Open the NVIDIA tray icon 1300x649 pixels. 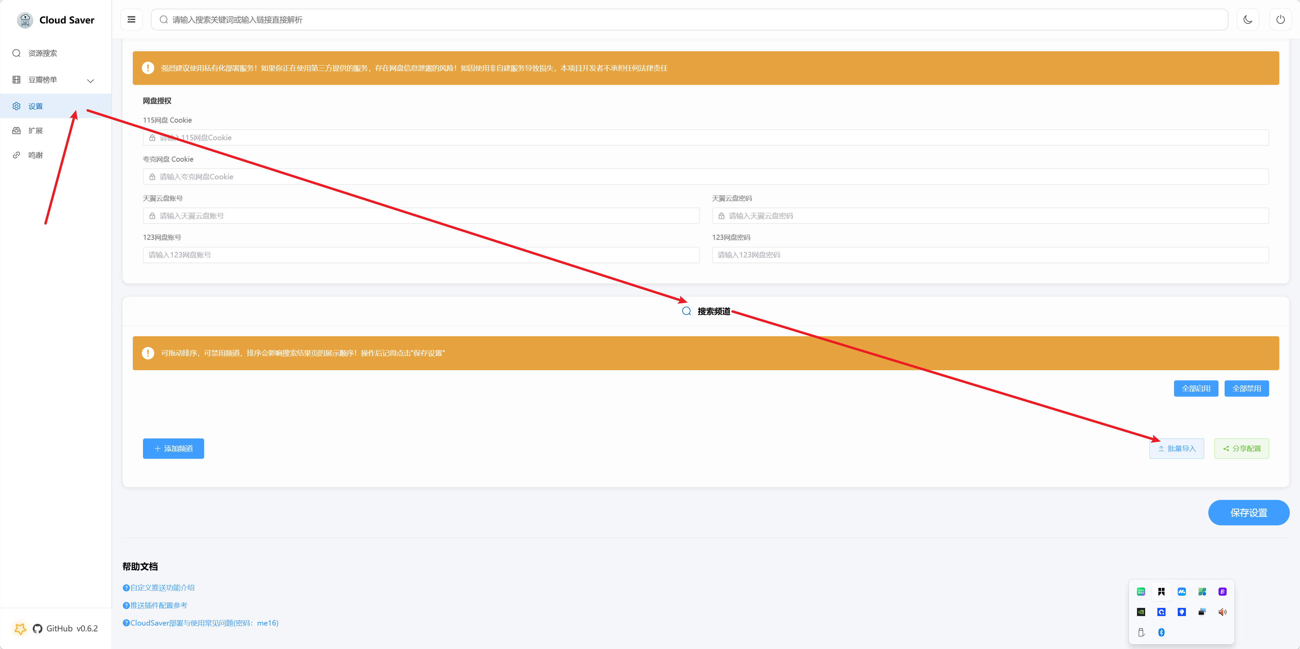pos(1140,612)
